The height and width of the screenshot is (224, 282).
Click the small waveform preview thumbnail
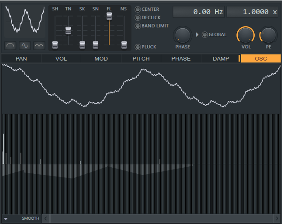[x=24, y=21]
